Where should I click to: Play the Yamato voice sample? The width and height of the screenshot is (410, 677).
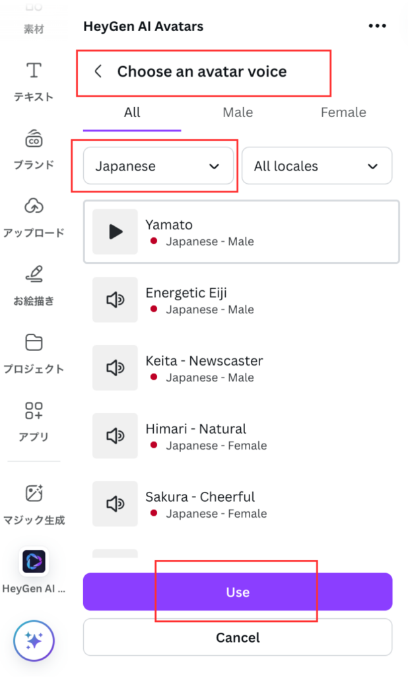tap(115, 231)
